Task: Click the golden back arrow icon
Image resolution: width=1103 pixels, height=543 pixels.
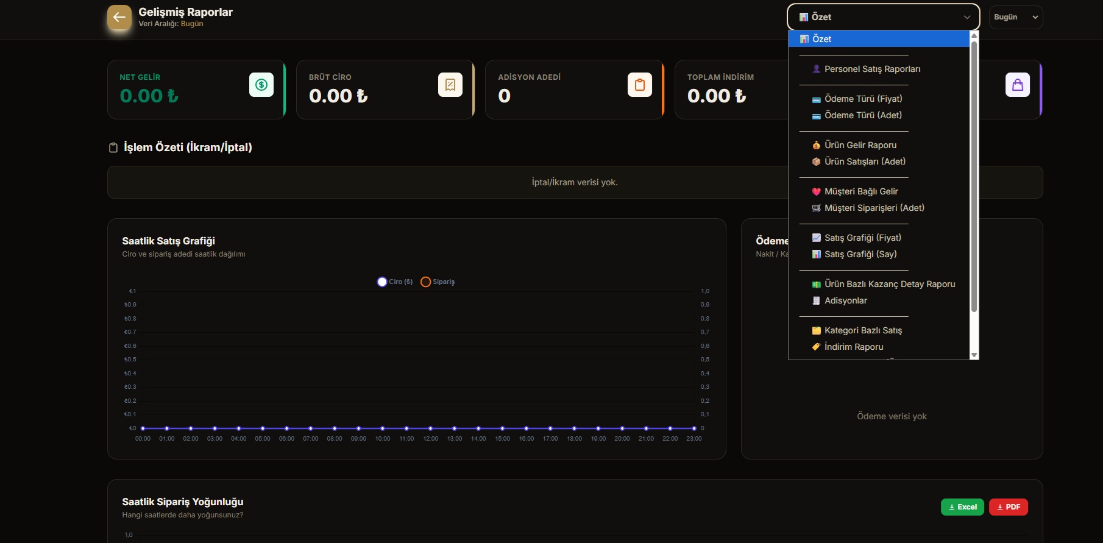Action: (x=119, y=17)
